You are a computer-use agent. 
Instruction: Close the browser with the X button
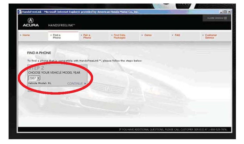(229, 12)
